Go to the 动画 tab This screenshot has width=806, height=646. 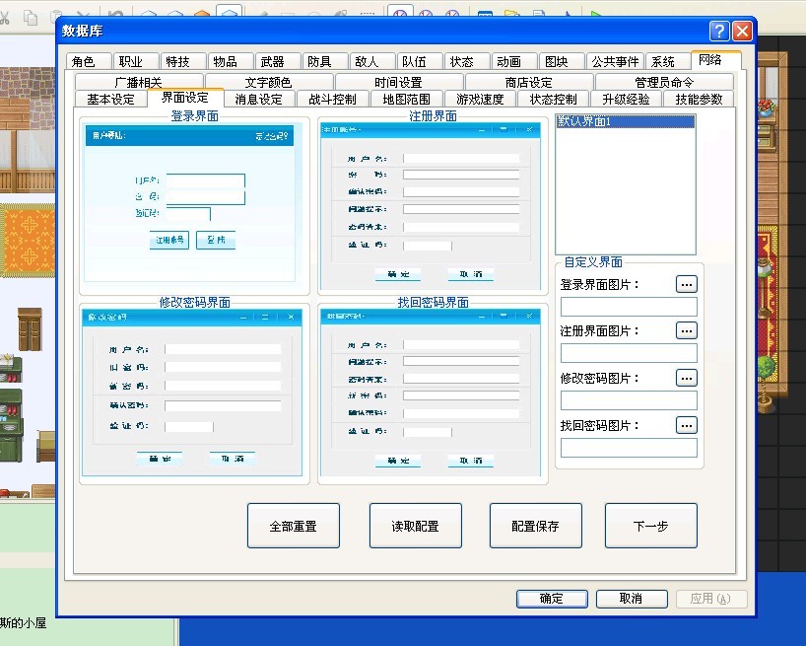coord(514,62)
